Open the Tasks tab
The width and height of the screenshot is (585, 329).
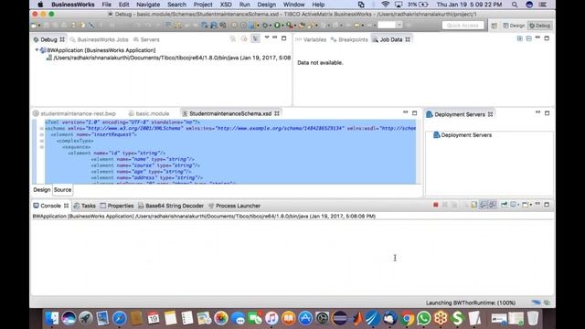point(85,206)
